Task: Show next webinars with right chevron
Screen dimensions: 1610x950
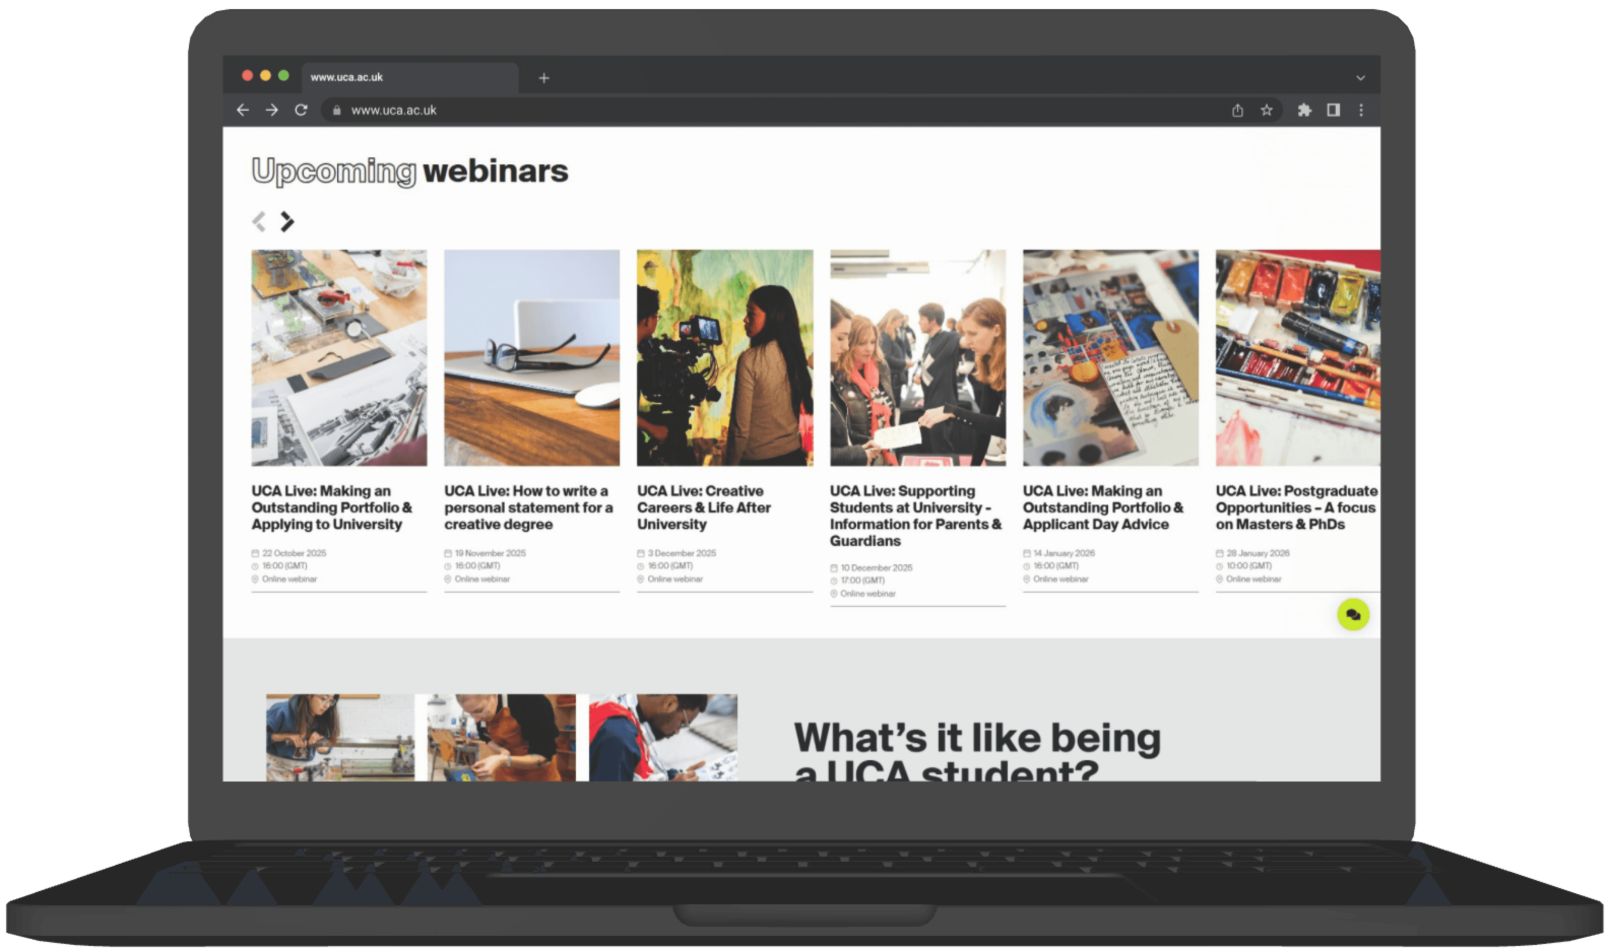Action: [x=287, y=221]
